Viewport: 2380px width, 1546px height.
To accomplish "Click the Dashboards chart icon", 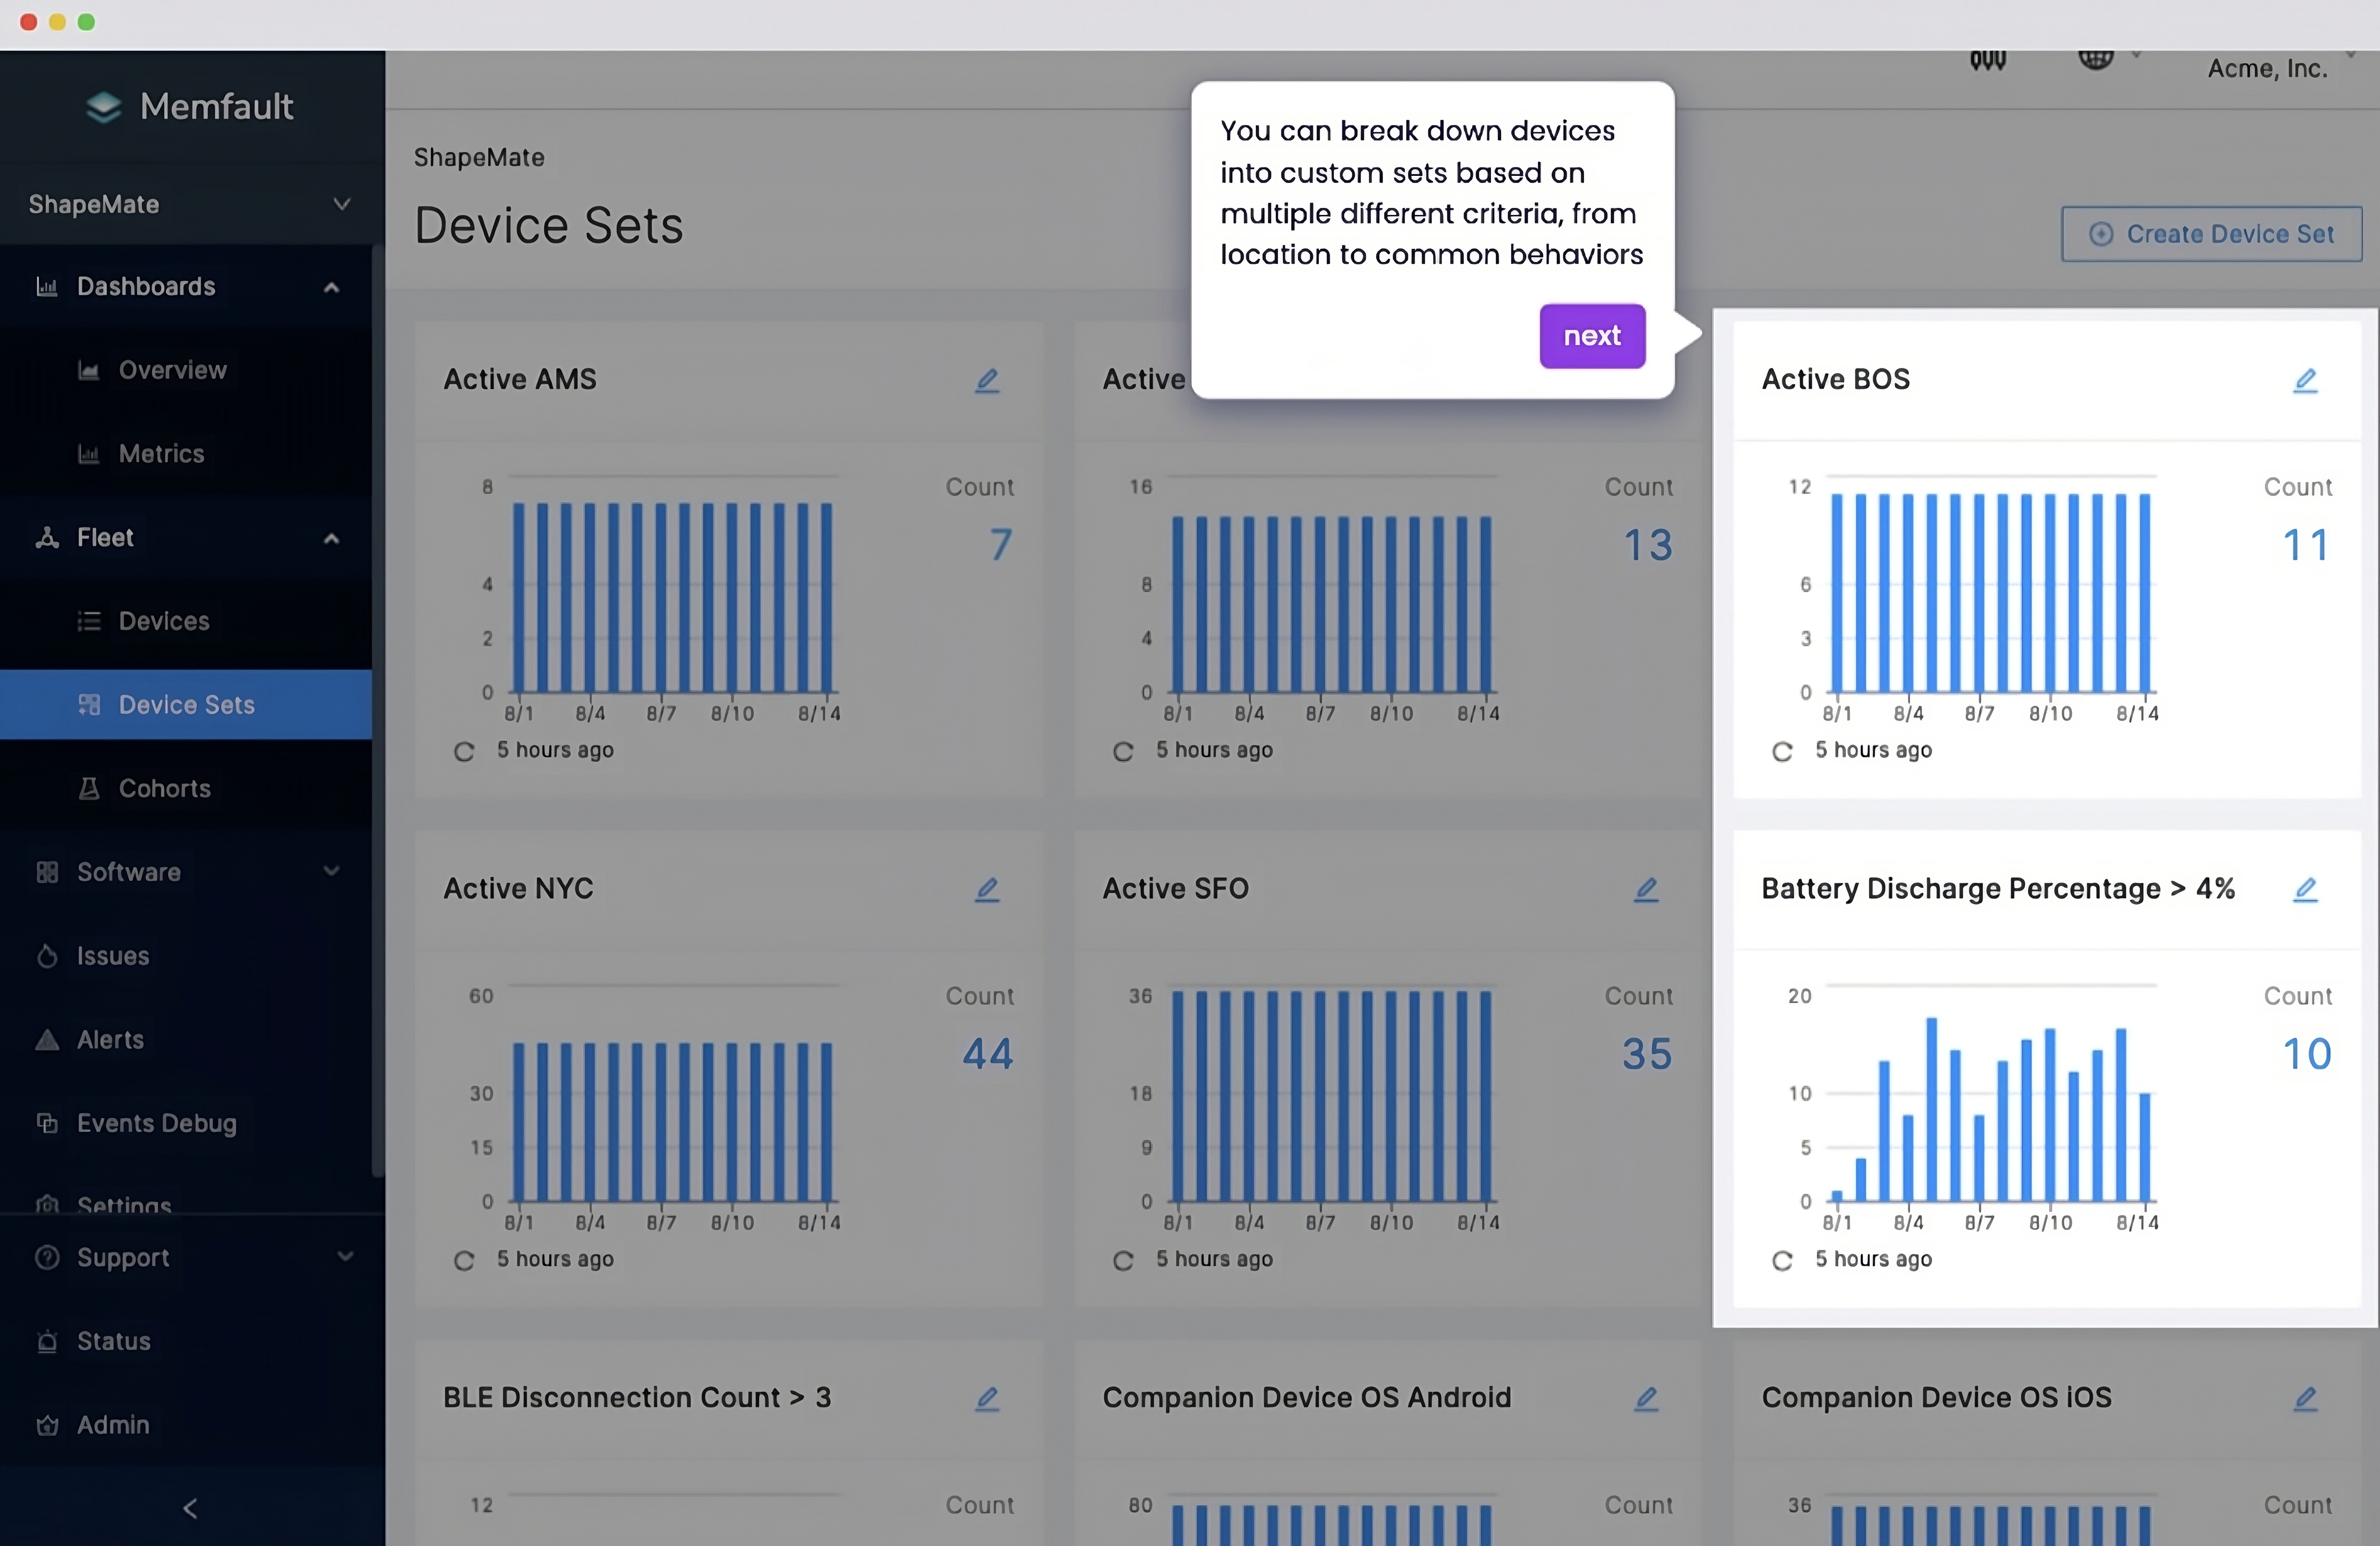I will [x=47, y=287].
